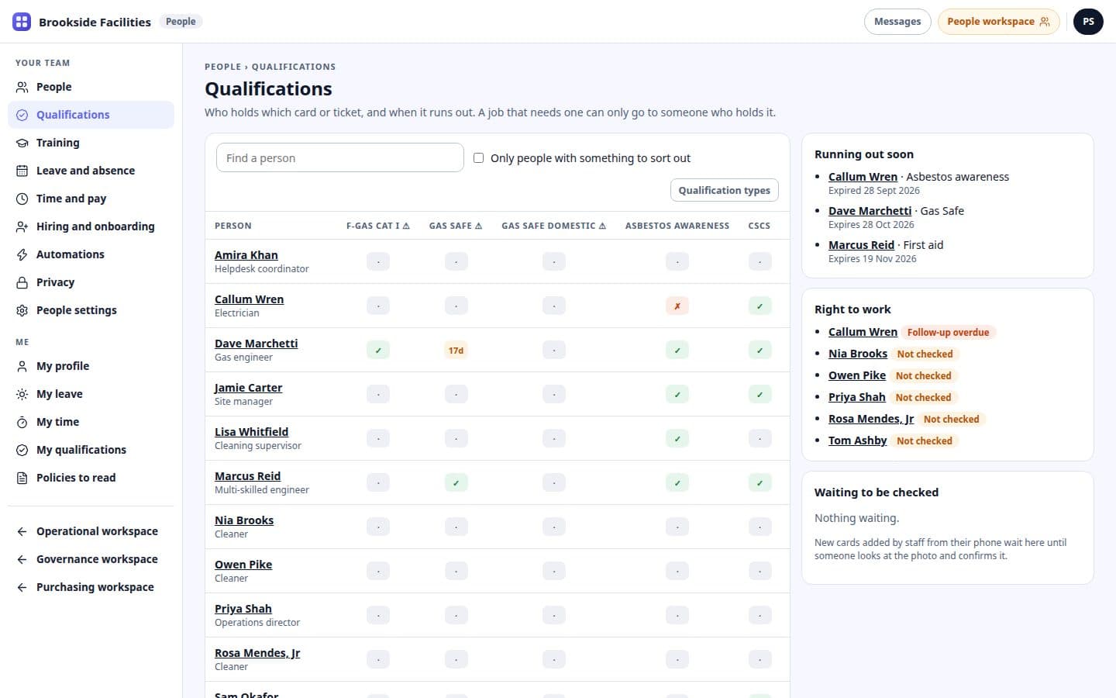Click the Policies to read document icon
Viewport: 1116px width, 698px height.
point(22,478)
